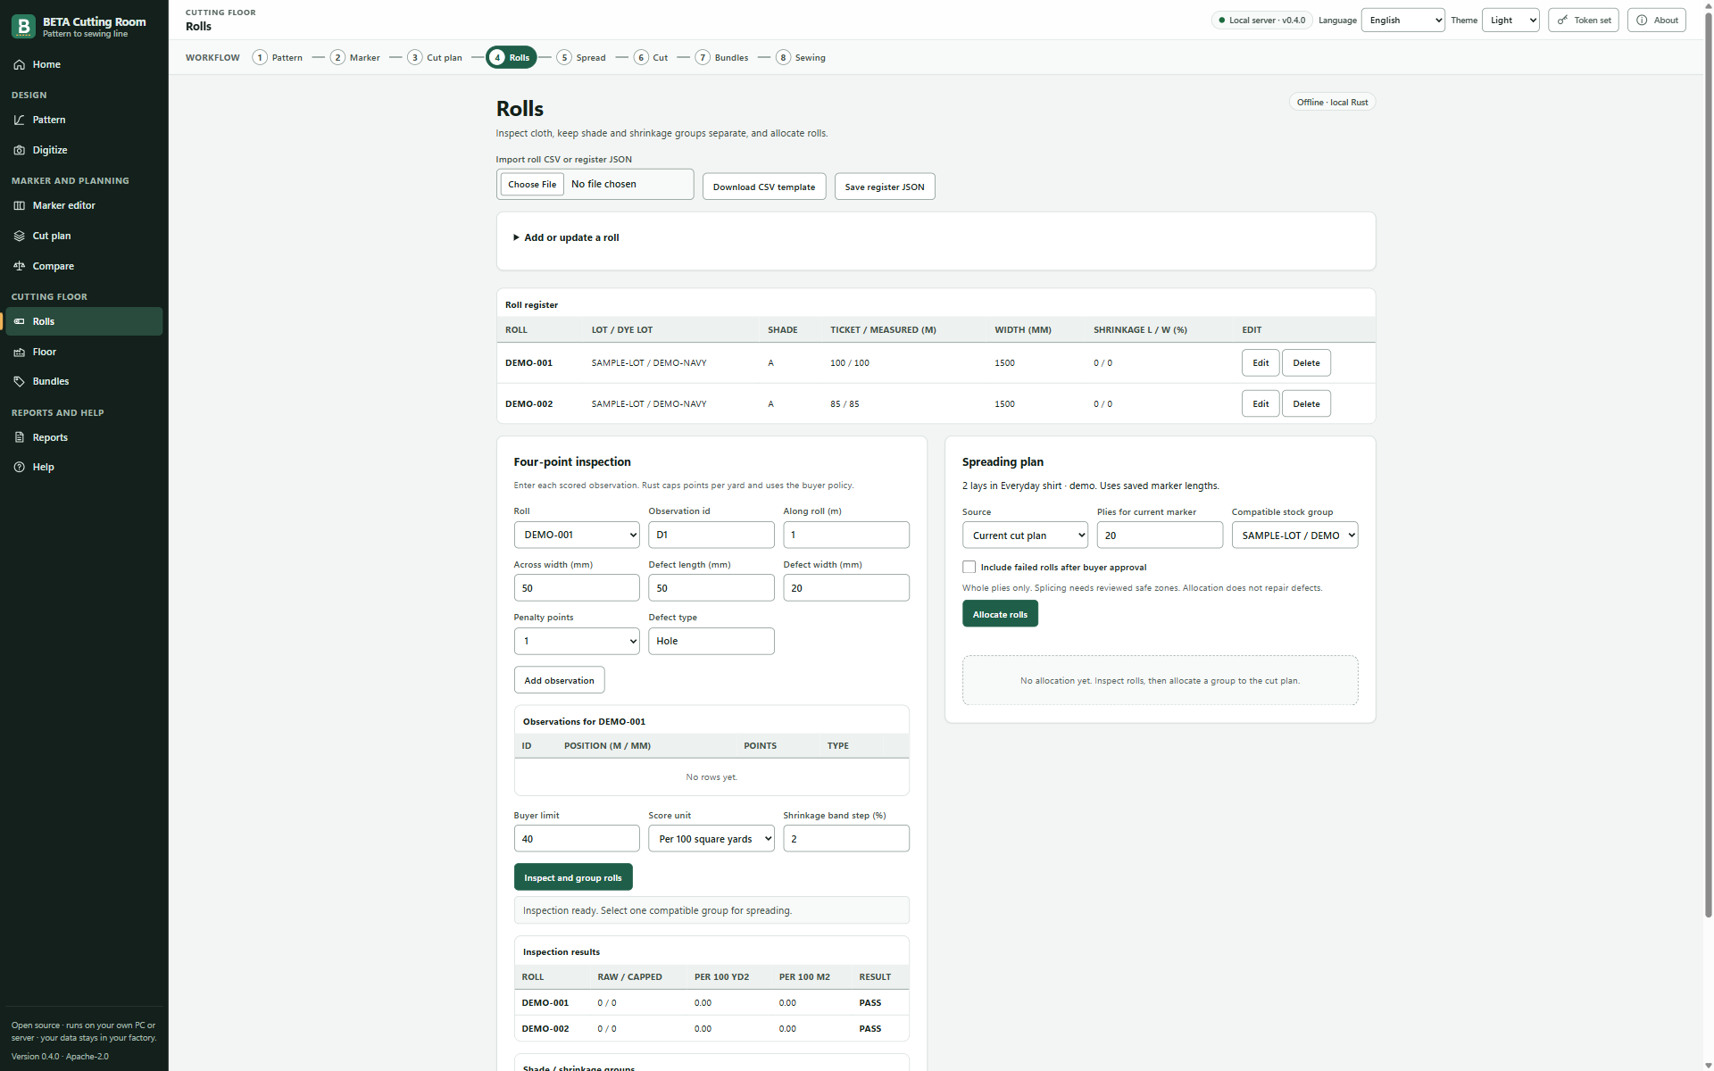Click Inspect and group rolls button

coord(573,877)
